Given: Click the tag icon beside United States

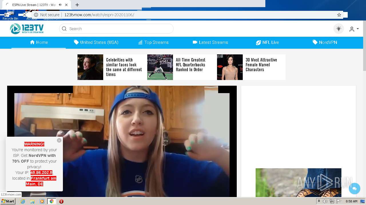Looking at the screenshot, I should pyautogui.click(x=76, y=42).
